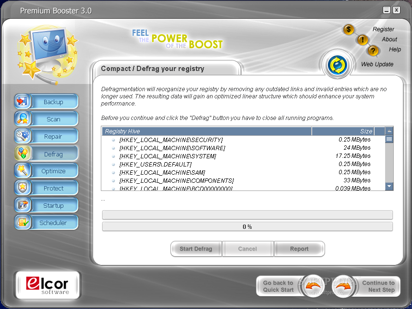Click the Startup icon in sidebar
Image resolution: width=412 pixels, height=309 pixels.
point(23,205)
